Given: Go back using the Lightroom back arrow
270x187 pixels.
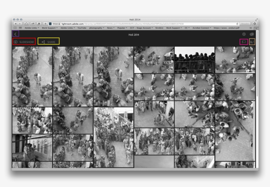Looking at the screenshot, I should pyautogui.click(x=15, y=34).
